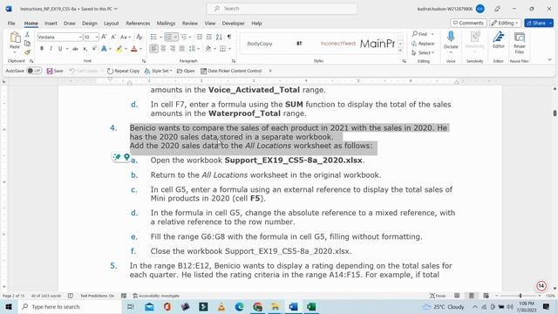Viewport: 558px width, 314px height.
Task: Click the Editing mode button
Action: pos(505,24)
